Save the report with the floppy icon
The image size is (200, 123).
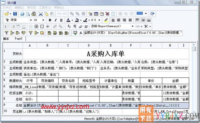point(15,14)
